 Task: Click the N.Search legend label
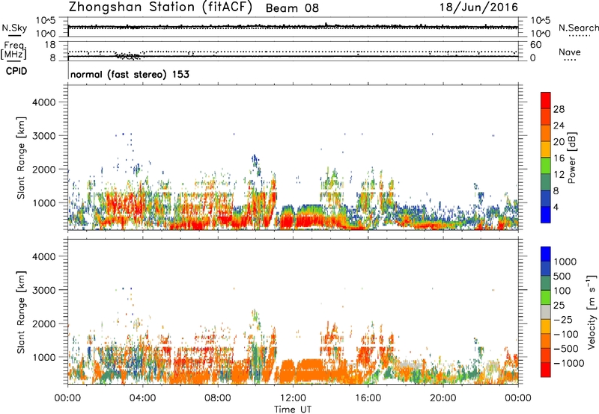click(x=578, y=28)
